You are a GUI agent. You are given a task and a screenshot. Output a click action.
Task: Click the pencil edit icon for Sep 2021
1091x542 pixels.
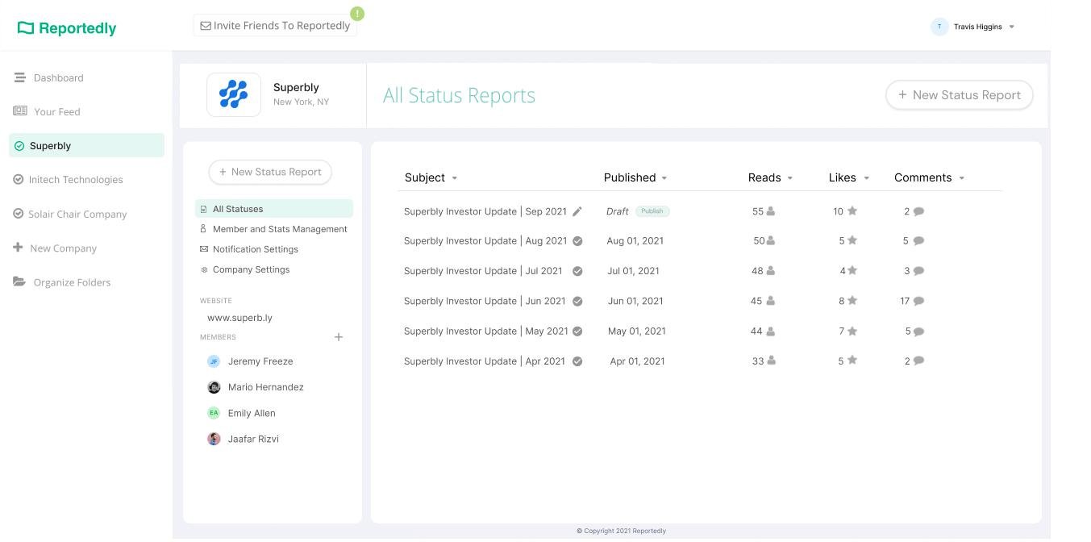point(577,211)
